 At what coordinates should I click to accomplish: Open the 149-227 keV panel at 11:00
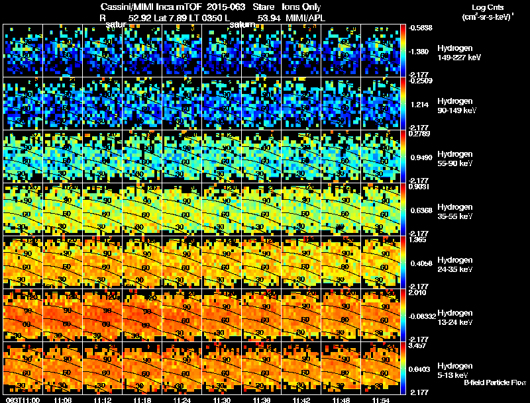[23, 51]
